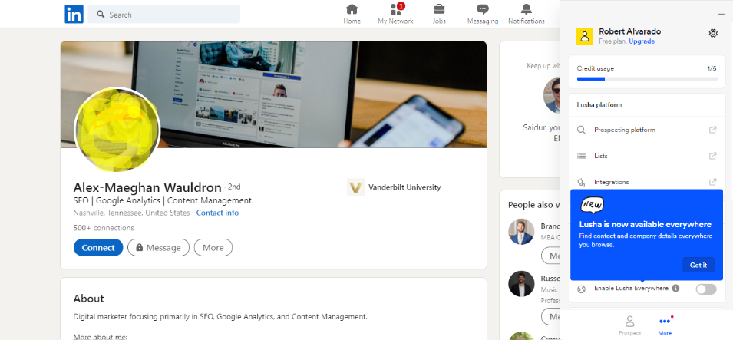Click the 2nd degree connection label
733x340 pixels.
pyautogui.click(x=234, y=187)
